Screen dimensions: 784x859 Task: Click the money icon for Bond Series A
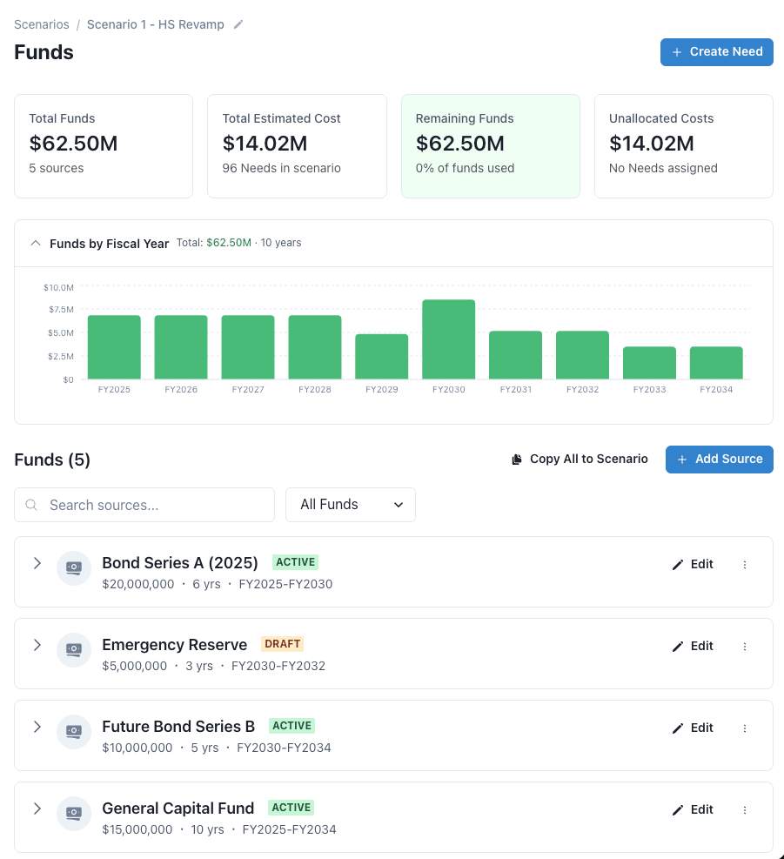pos(74,568)
